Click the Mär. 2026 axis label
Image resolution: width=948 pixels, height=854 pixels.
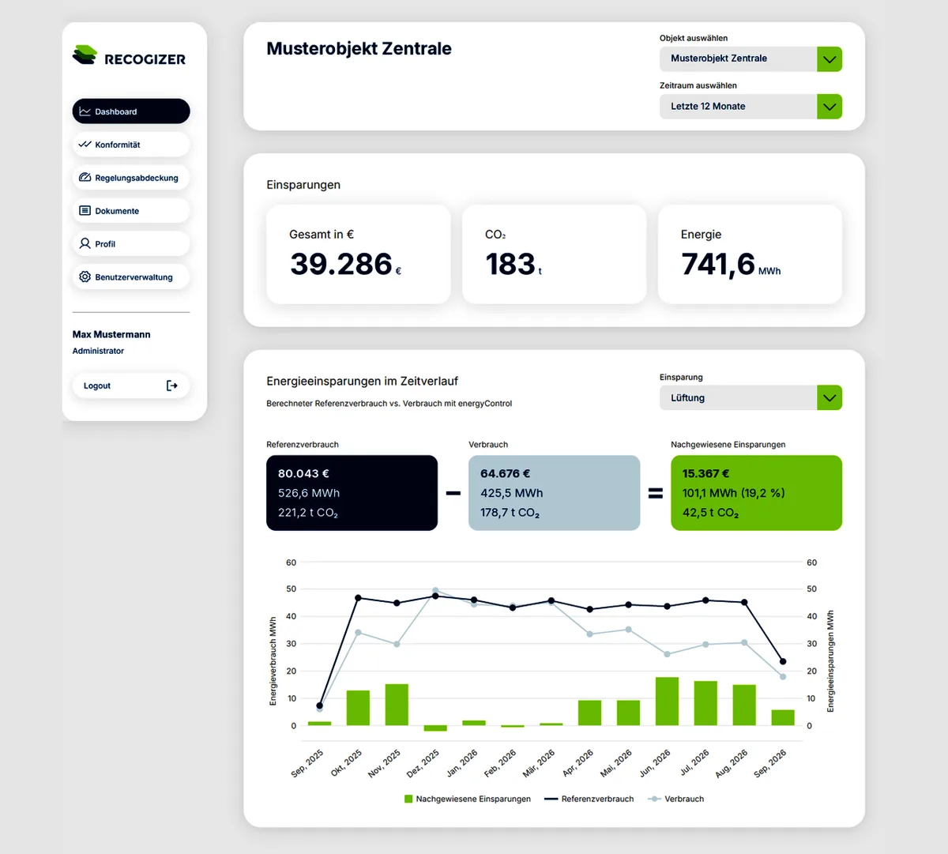click(539, 762)
